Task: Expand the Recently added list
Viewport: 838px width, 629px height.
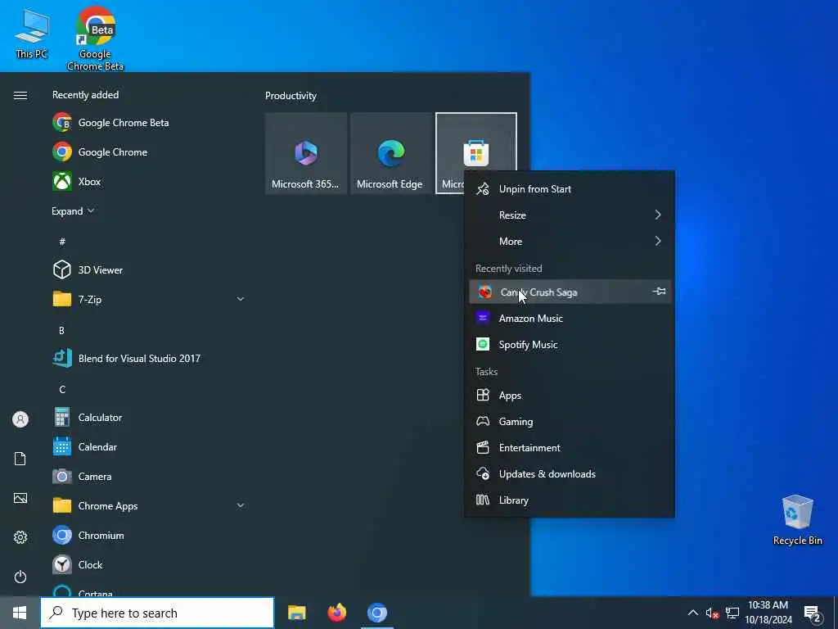Action: (x=73, y=211)
